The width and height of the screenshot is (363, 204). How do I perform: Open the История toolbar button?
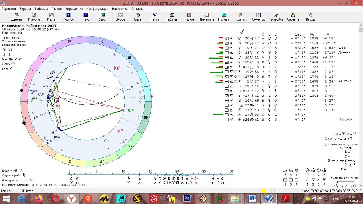[x=34, y=17]
